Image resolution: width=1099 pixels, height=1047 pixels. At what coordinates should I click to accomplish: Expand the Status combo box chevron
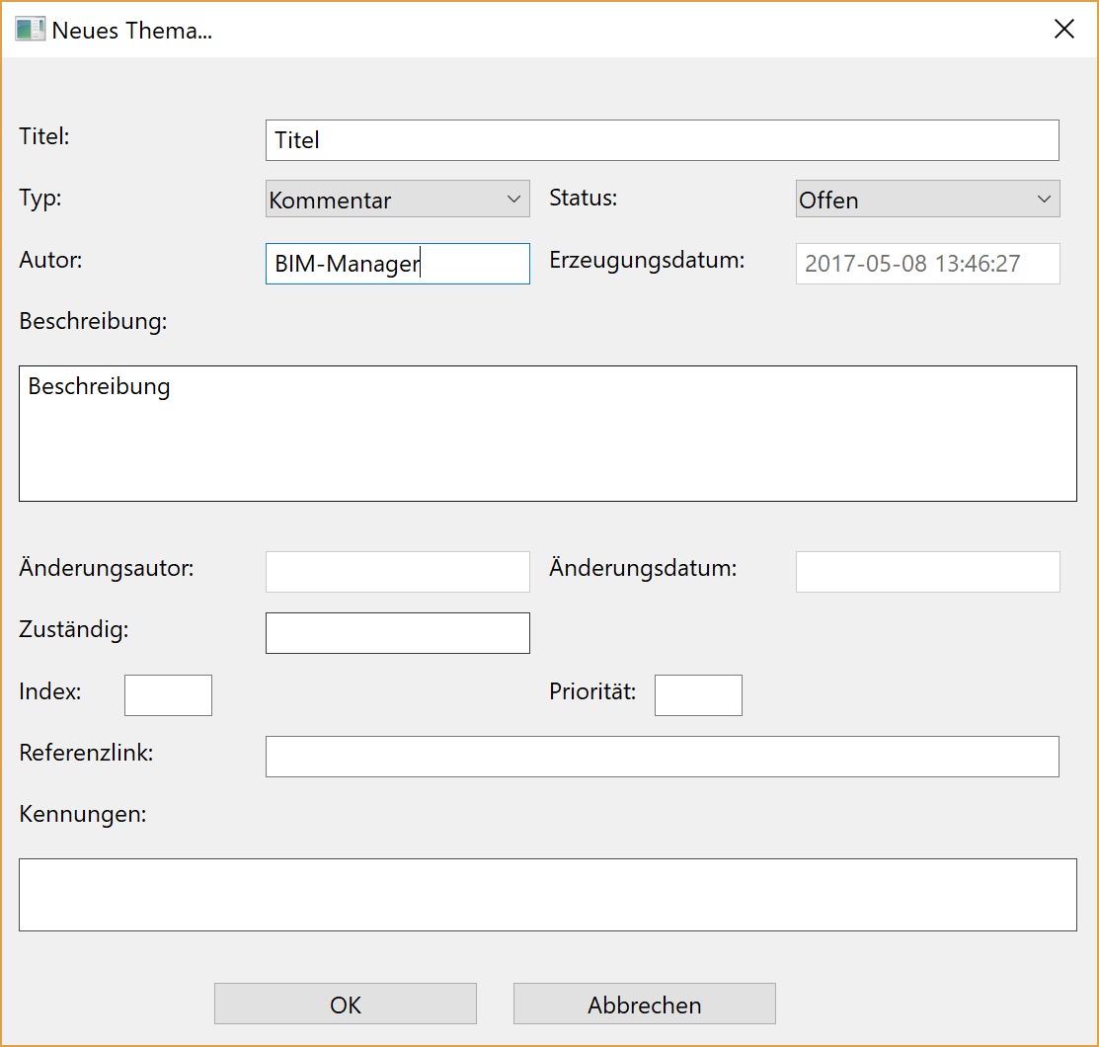tap(1045, 199)
